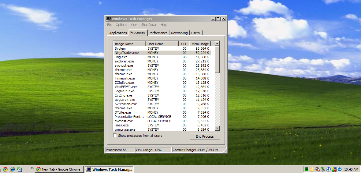Select svchost.exe LOCAL SERVICE row
This screenshot has width=361, height=173.
pyautogui.click(x=162, y=121)
